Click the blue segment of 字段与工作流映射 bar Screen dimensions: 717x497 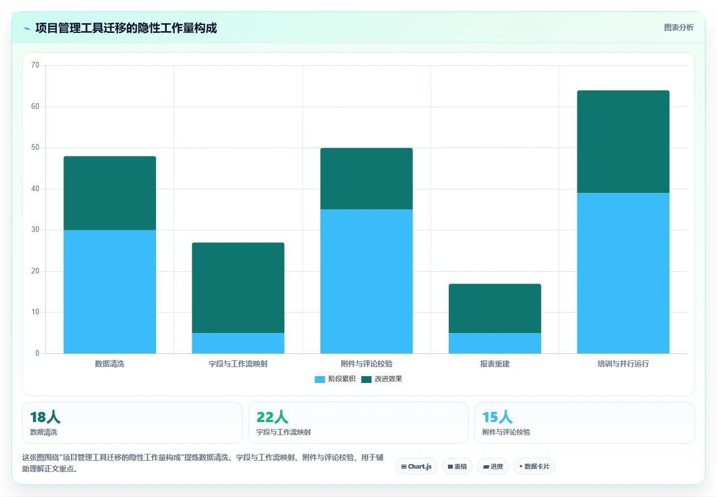(x=238, y=343)
